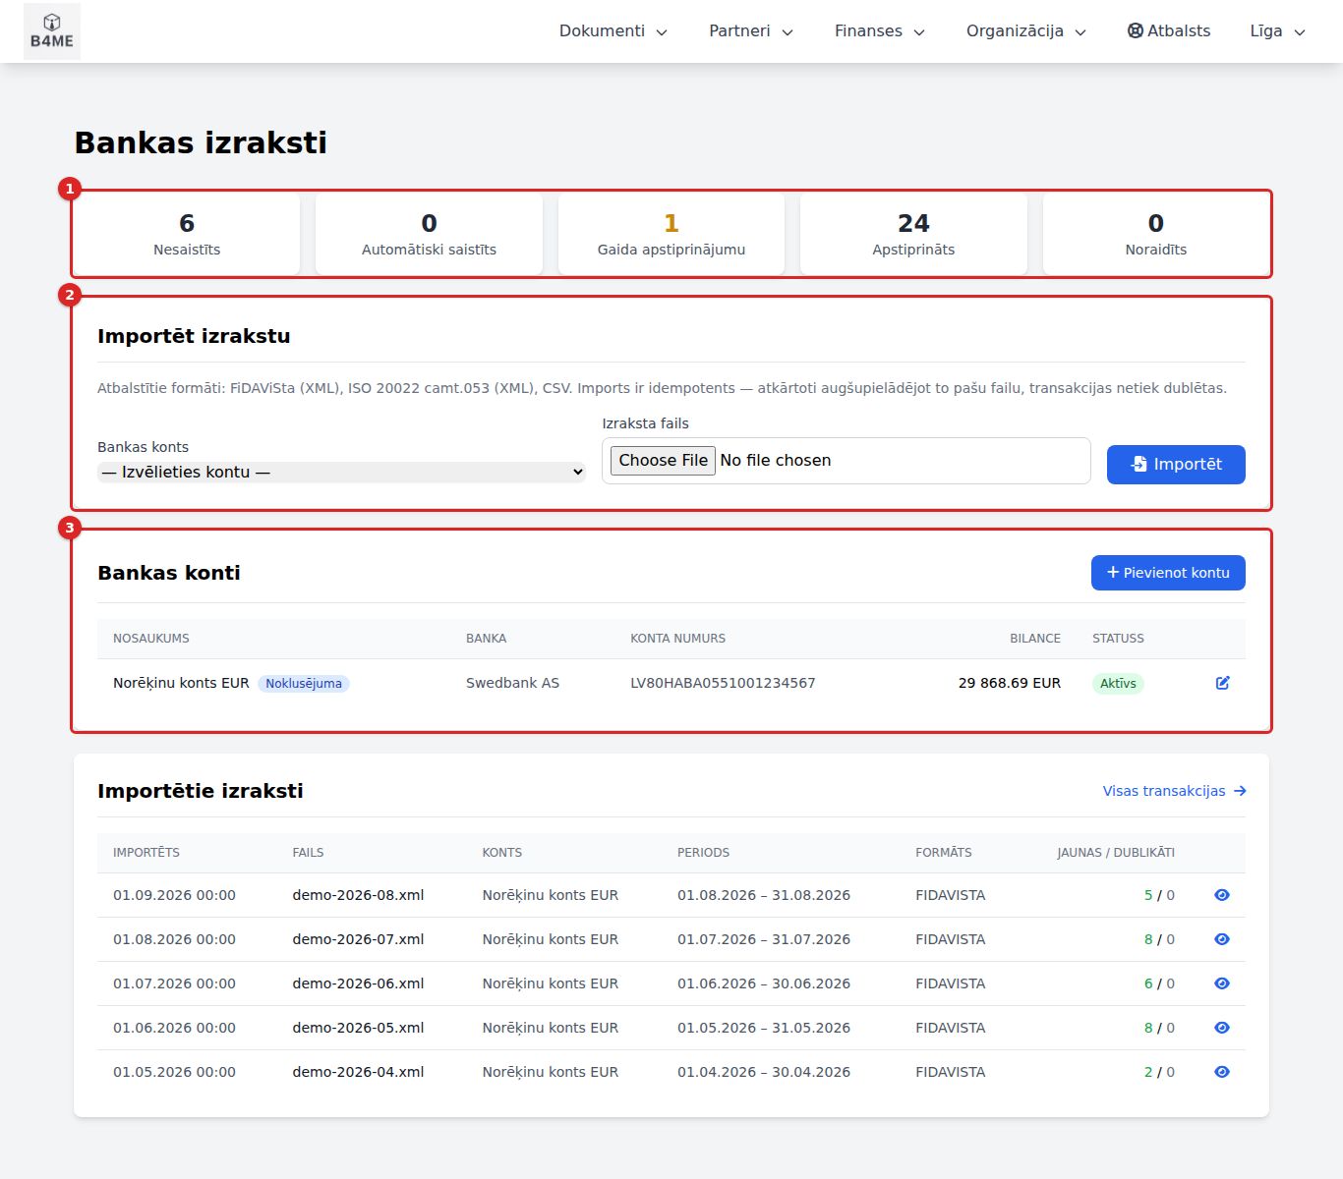Edit Norēķinu konts EUR pencil icon
Image resolution: width=1343 pixels, height=1179 pixels.
click(1222, 683)
